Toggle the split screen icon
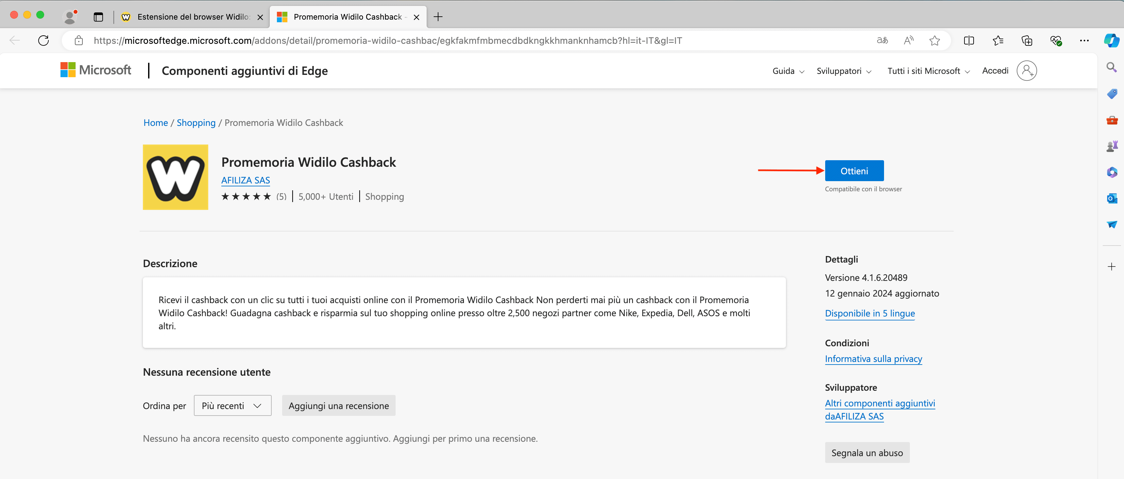 [969, 41]
